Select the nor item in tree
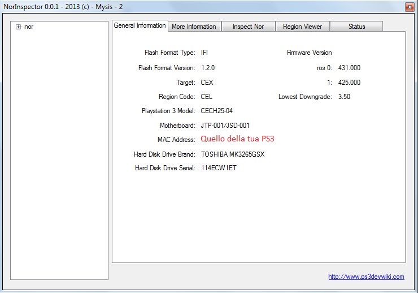The height and width of the screenshot is (293, 418). coord(29,27)
